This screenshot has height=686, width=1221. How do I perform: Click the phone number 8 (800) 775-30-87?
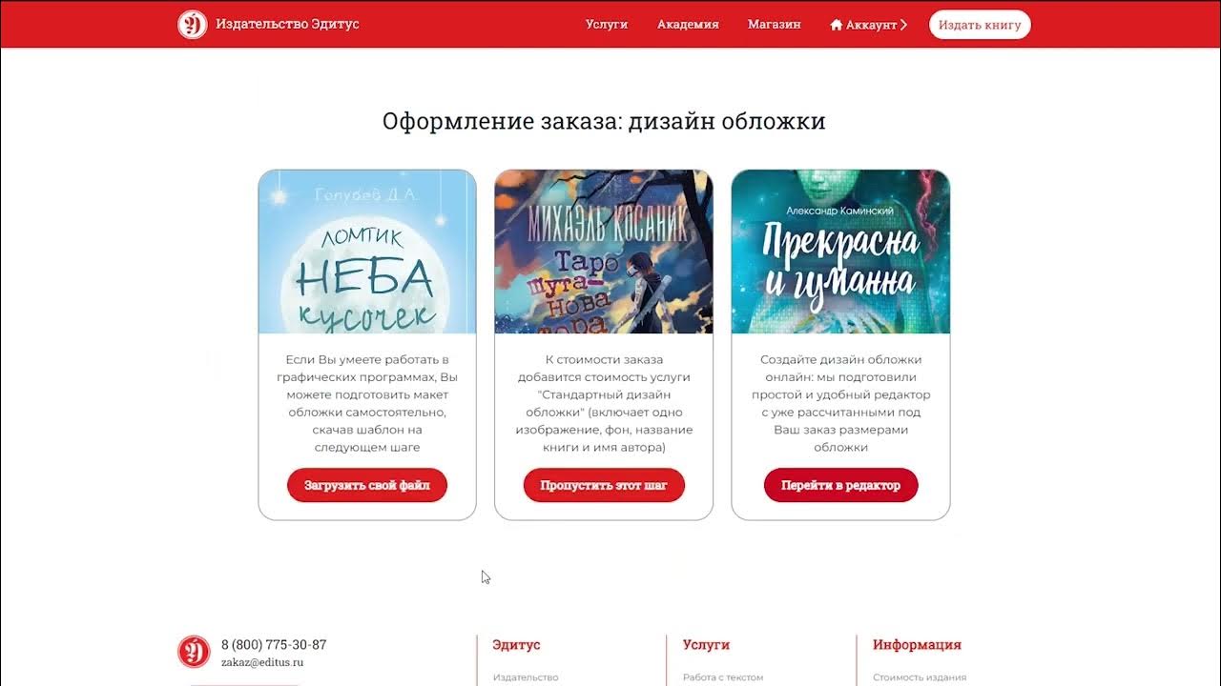click(274, 645)
